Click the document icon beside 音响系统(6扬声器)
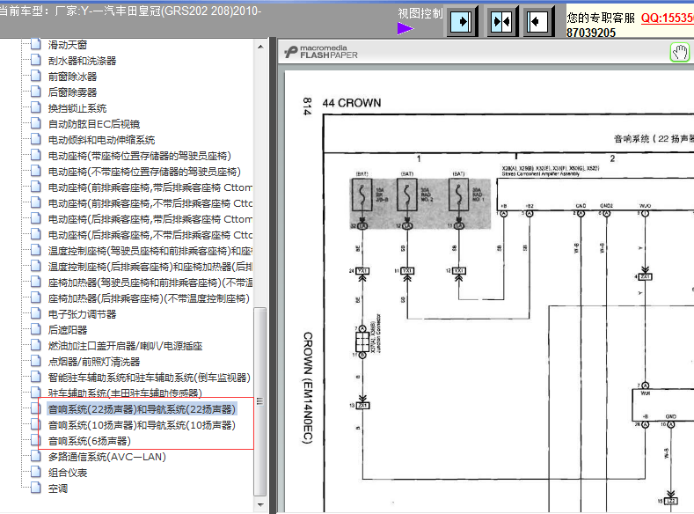The width and height of the screenshot is (694, 514). 36,440
